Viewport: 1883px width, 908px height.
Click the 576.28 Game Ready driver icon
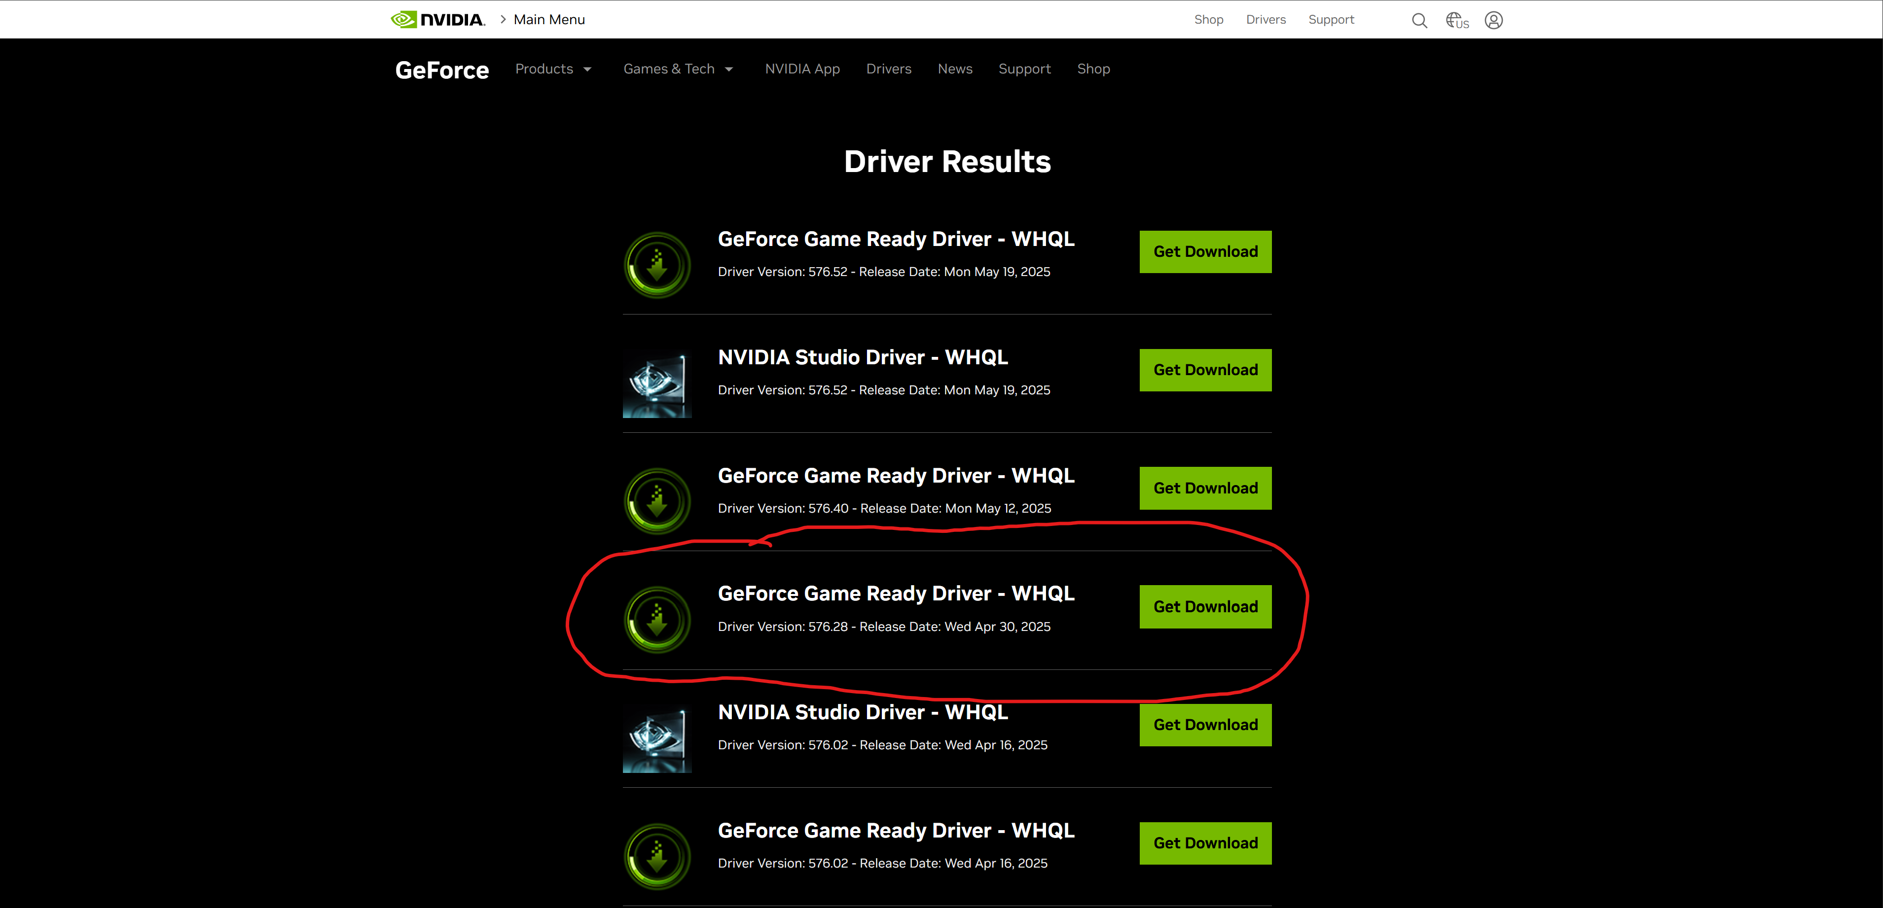coord(656,620)
